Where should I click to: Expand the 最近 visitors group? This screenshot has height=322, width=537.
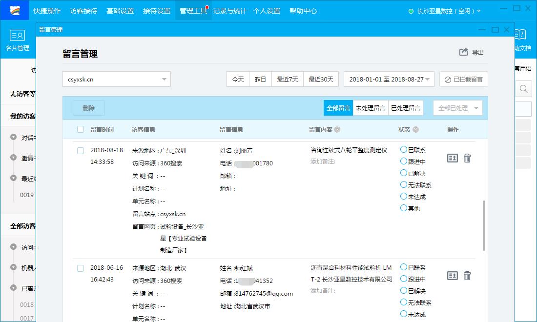[x=13, y=178]
